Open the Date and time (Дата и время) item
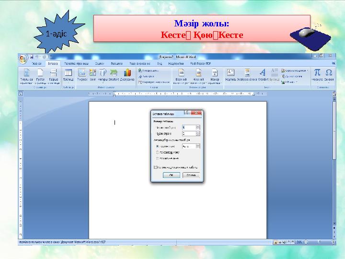The width and height of the screenshot is (345, 259). [x=292, y=76]
